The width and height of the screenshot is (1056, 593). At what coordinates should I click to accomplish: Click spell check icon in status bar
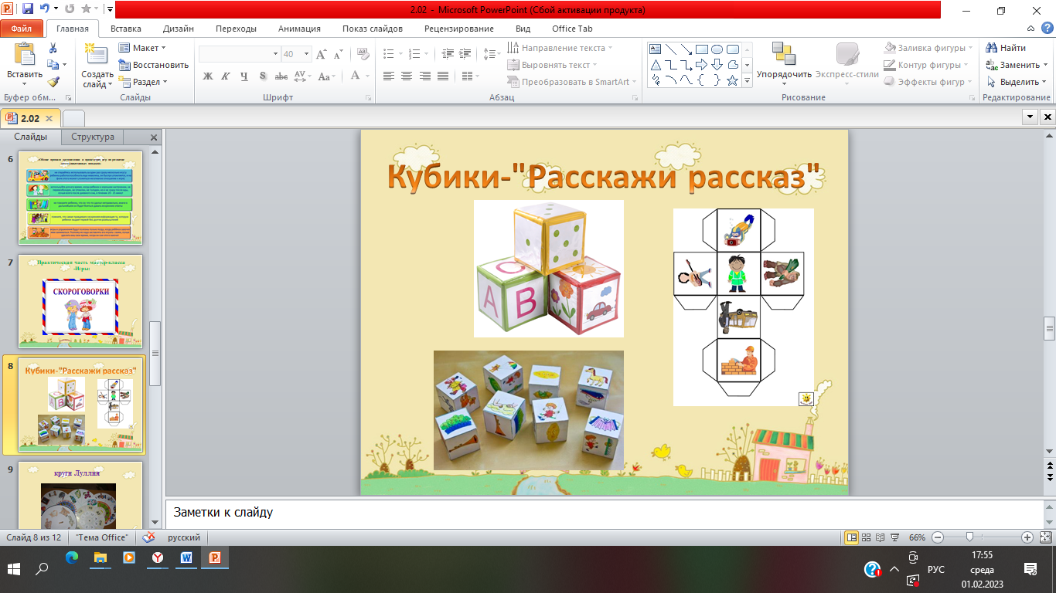click(x=149, y=537)
